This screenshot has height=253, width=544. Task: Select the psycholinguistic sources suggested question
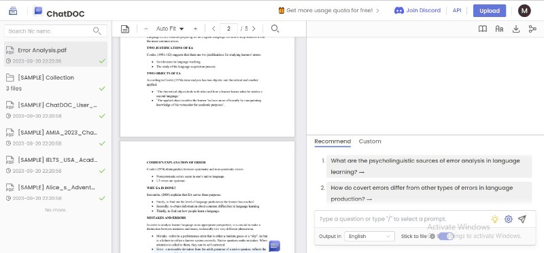[x=429, y=166]
